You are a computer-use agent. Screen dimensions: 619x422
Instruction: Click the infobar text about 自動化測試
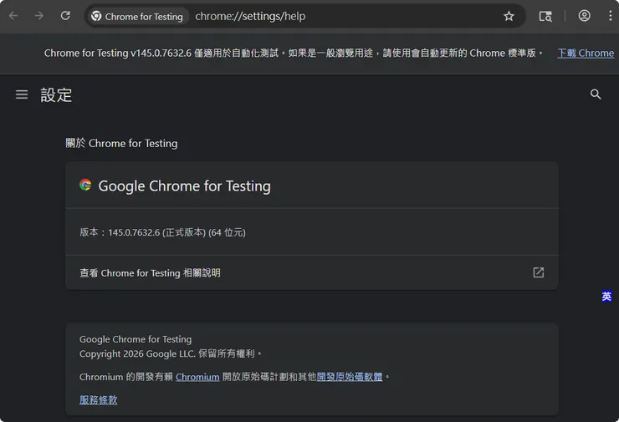(294, 53)
